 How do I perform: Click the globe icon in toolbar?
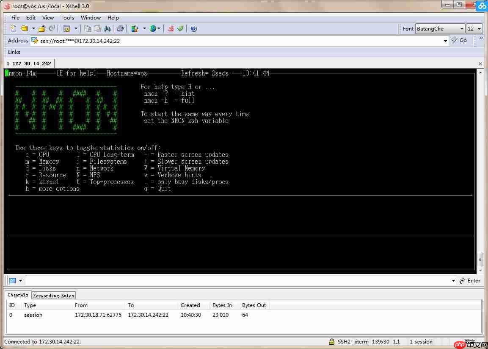click(153, 29)
